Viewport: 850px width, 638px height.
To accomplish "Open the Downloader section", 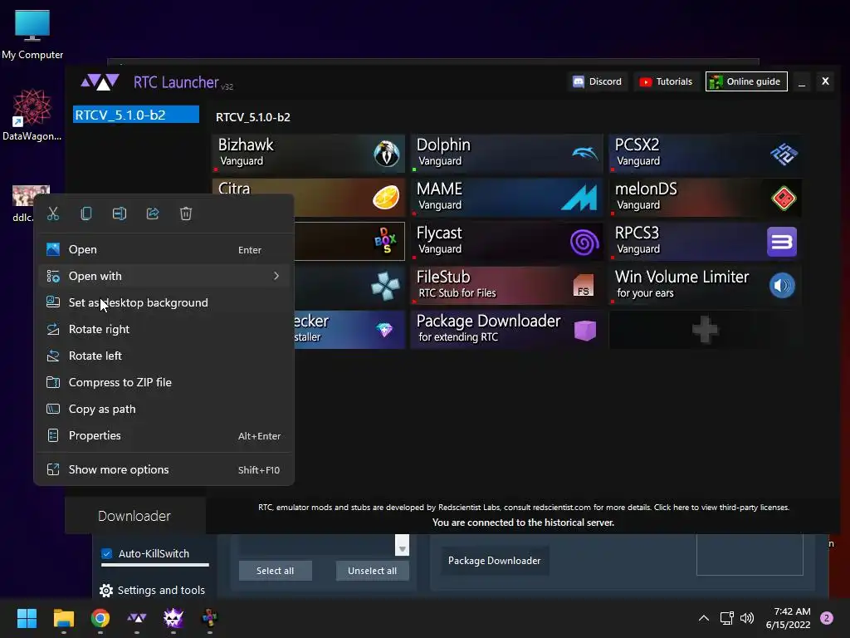I will coord(134,516).
